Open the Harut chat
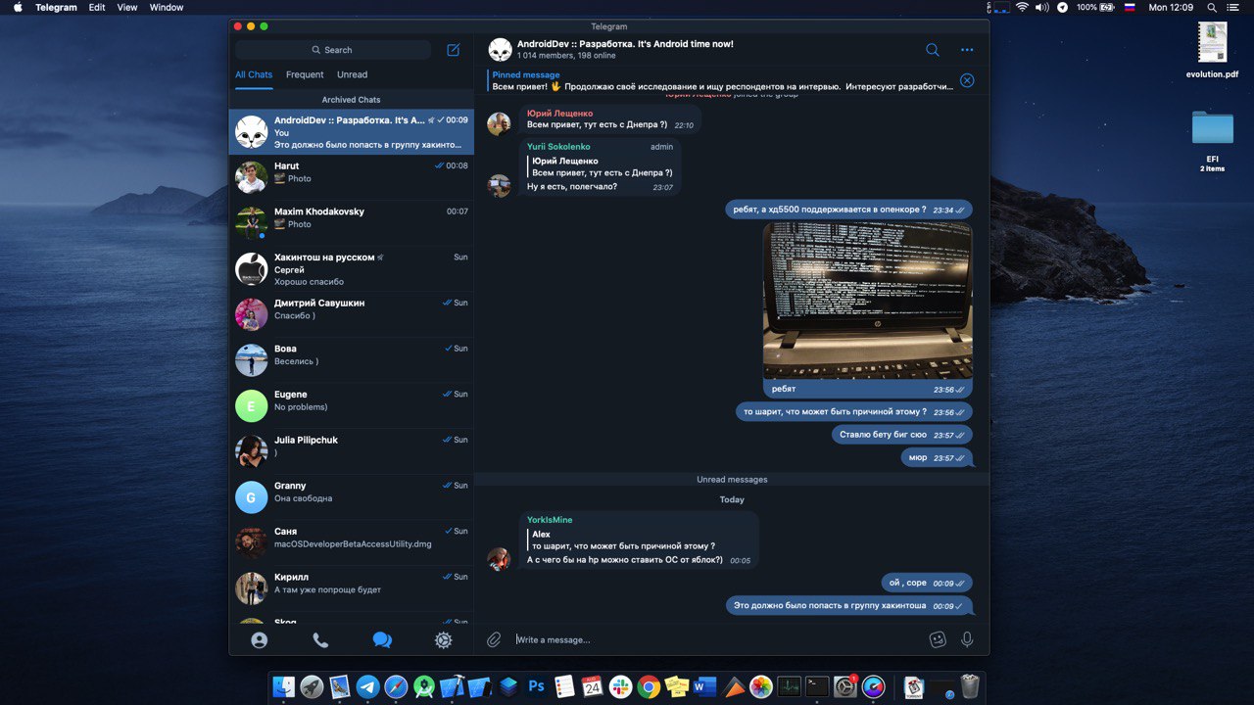The image size is (1254, 705). pos(351,177)
